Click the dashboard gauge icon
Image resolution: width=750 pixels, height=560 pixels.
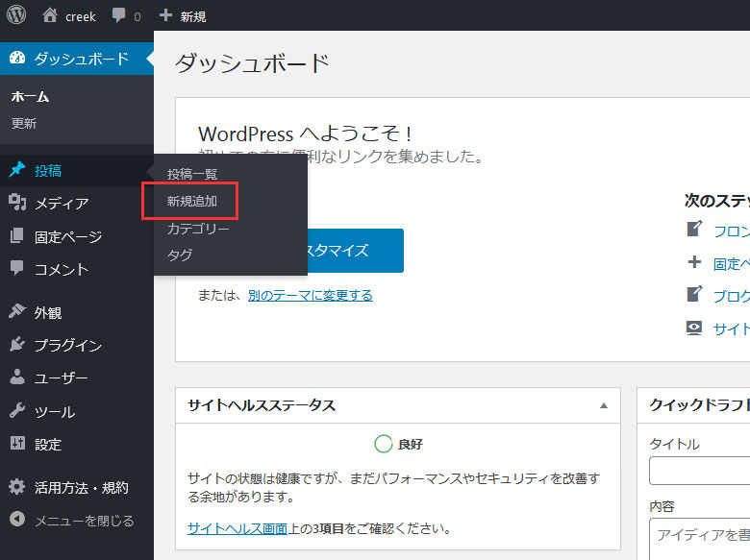point(17,58)
